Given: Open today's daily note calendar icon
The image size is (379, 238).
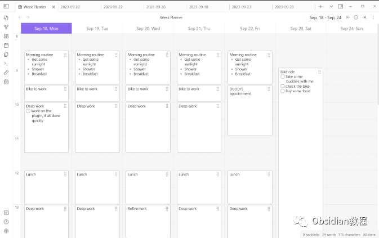Looking at the screenshot, I should 6,46.
